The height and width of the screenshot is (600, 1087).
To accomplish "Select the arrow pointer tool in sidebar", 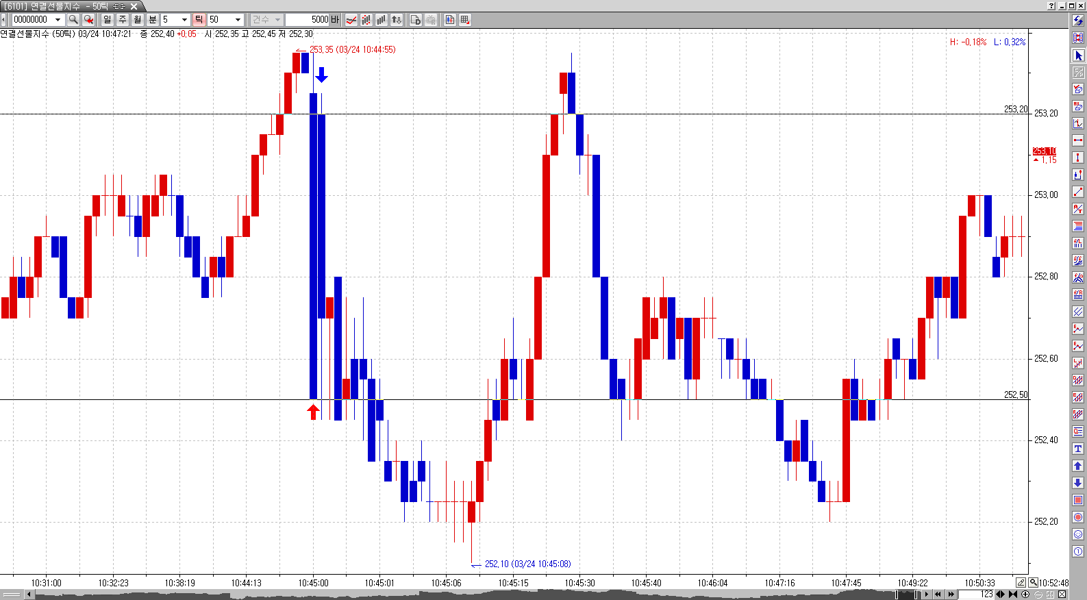I will [1078, 55].
